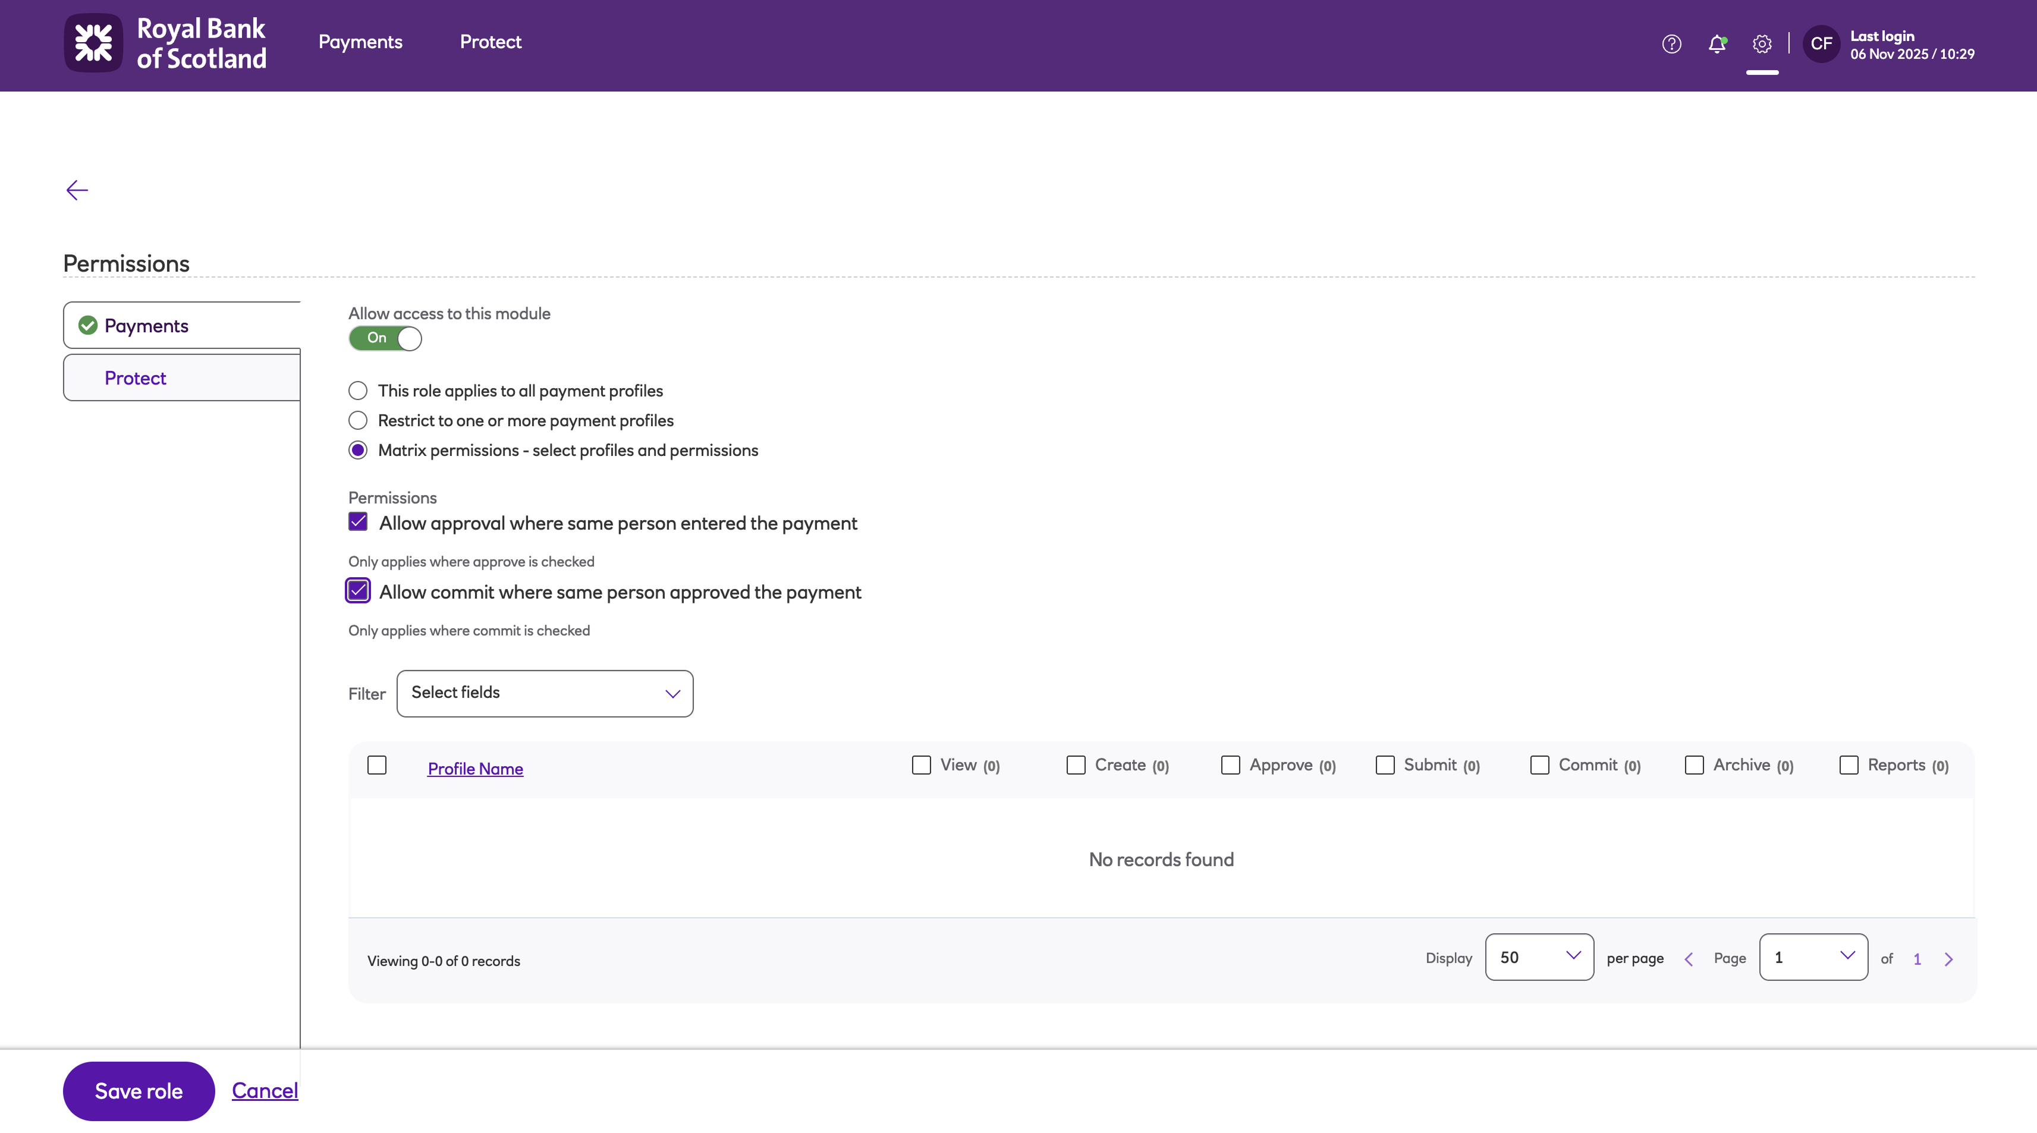
Task: Open the Page number dropdown
Action: click(1812, 956)
